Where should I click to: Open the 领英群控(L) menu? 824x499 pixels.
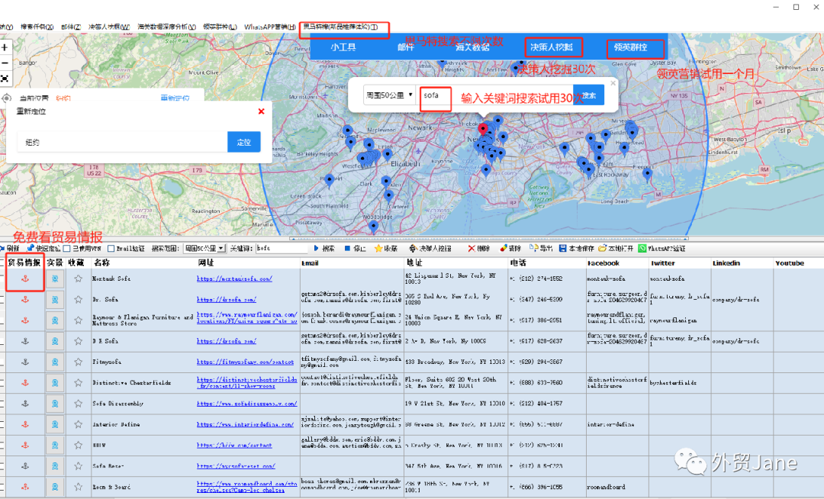pos(220,27)
